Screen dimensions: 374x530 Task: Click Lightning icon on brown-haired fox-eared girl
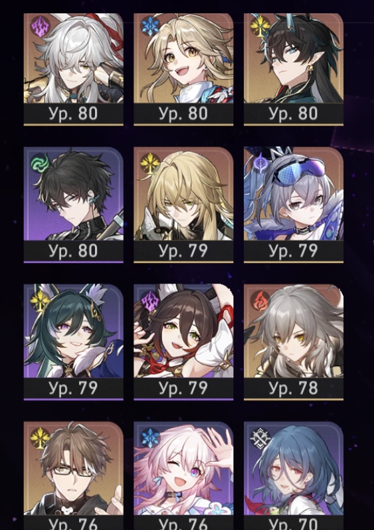[x=150, y=301]
